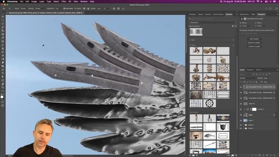Hide the third Army green layer

[x=241, y=98]
